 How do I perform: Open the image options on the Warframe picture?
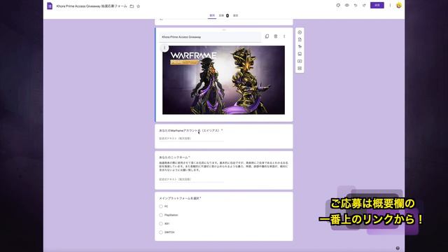[164, 48]
